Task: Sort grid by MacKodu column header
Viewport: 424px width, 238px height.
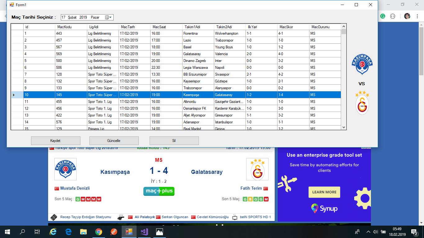Action: (x=71, y=27)
